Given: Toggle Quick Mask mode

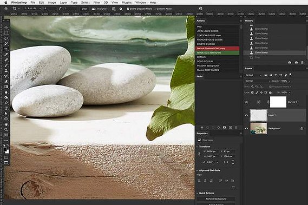Looking at the screenshot, I should coord(6,157).
